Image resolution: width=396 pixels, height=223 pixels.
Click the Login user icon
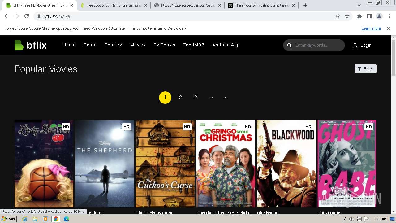click(355, 45)
